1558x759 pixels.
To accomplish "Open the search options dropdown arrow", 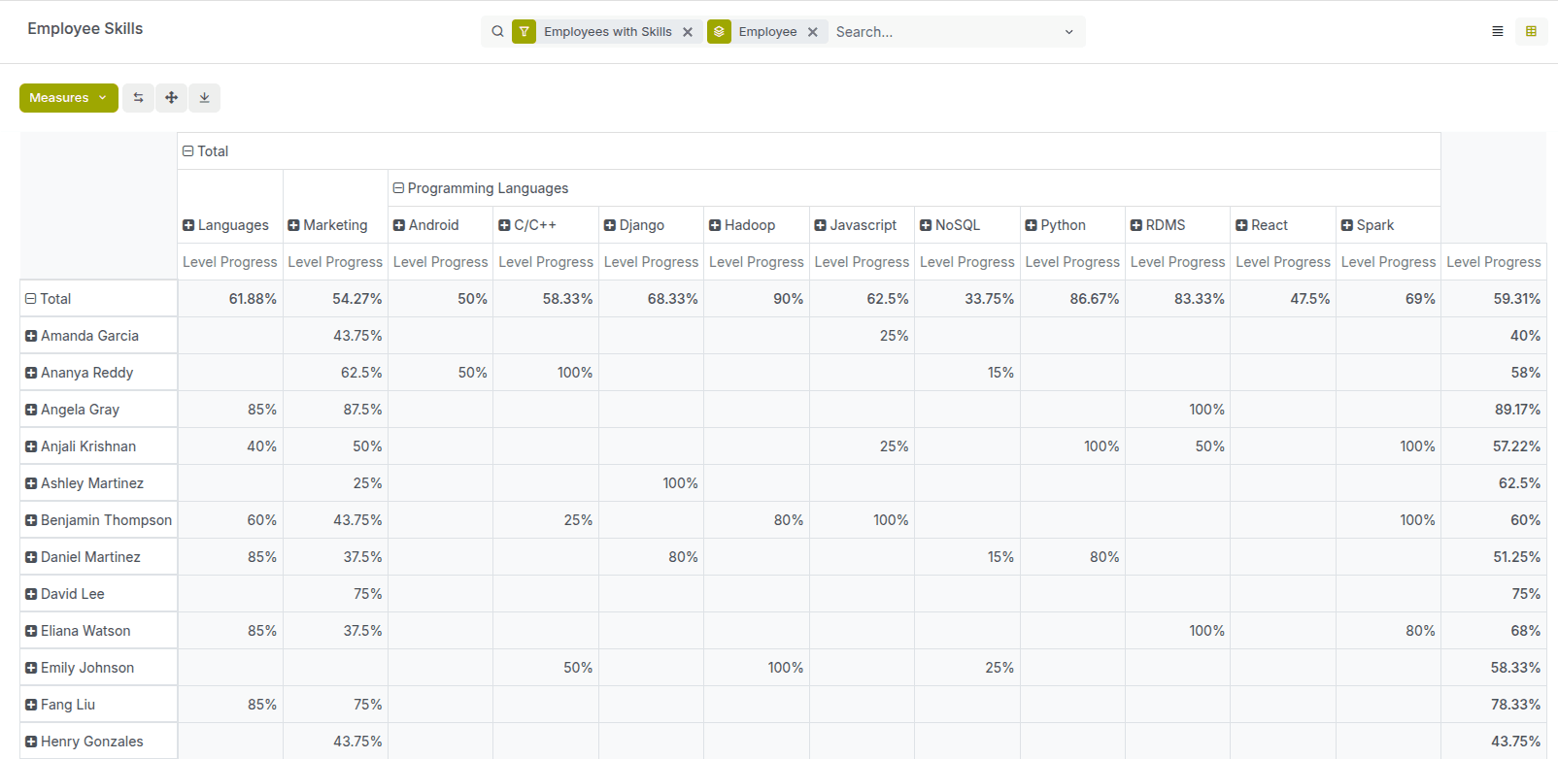I will [x=1068, y=32].
